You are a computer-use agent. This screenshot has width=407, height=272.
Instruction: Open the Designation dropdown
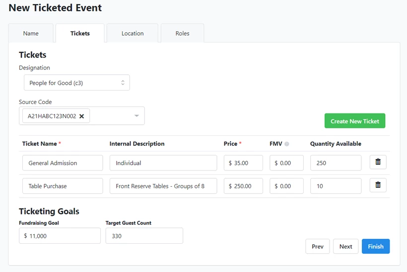[77, 83]
